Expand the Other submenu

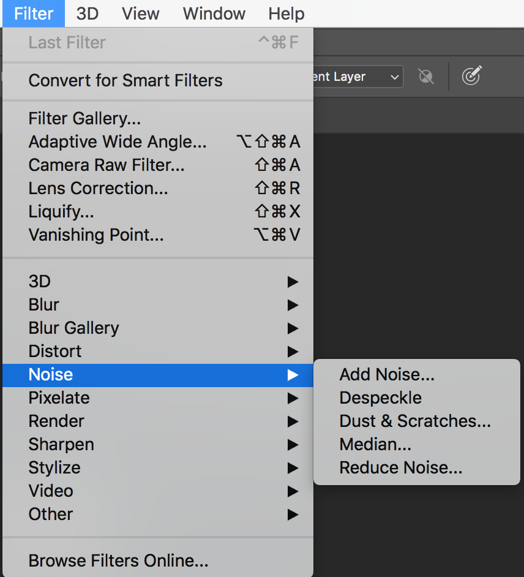click(158, 514)
